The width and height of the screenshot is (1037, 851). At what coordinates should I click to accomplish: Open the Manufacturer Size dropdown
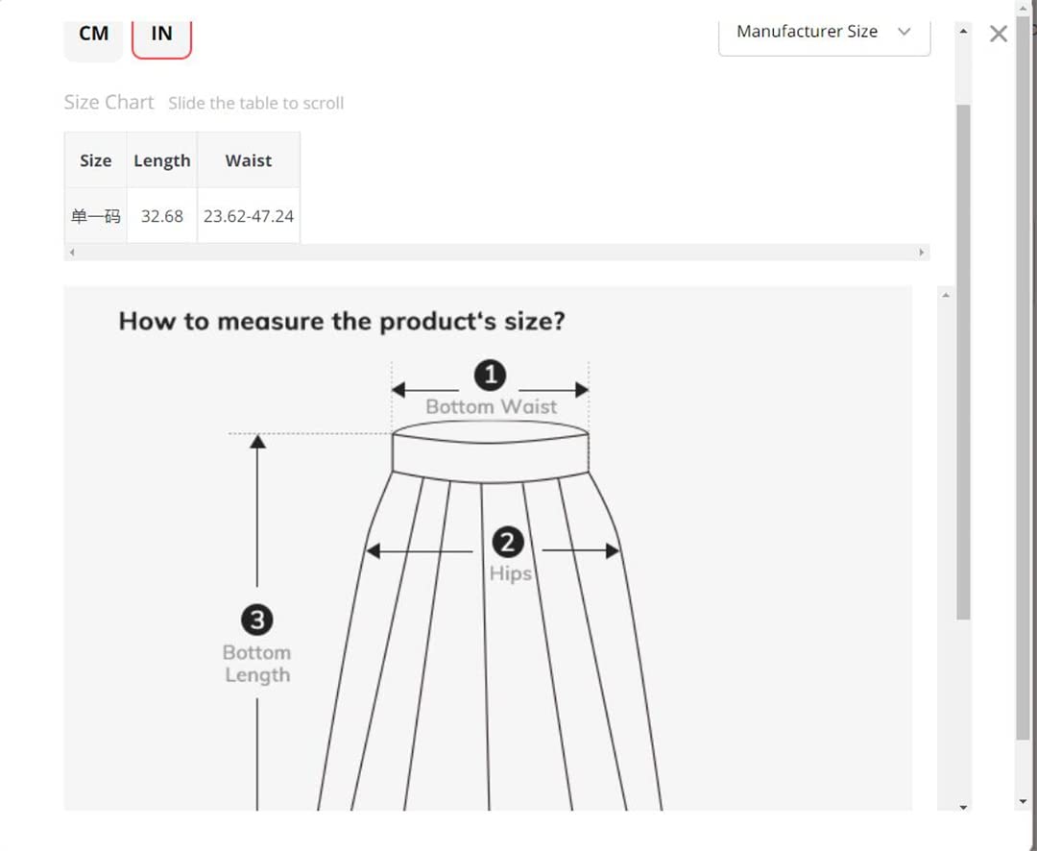click(x=824, y=36)
